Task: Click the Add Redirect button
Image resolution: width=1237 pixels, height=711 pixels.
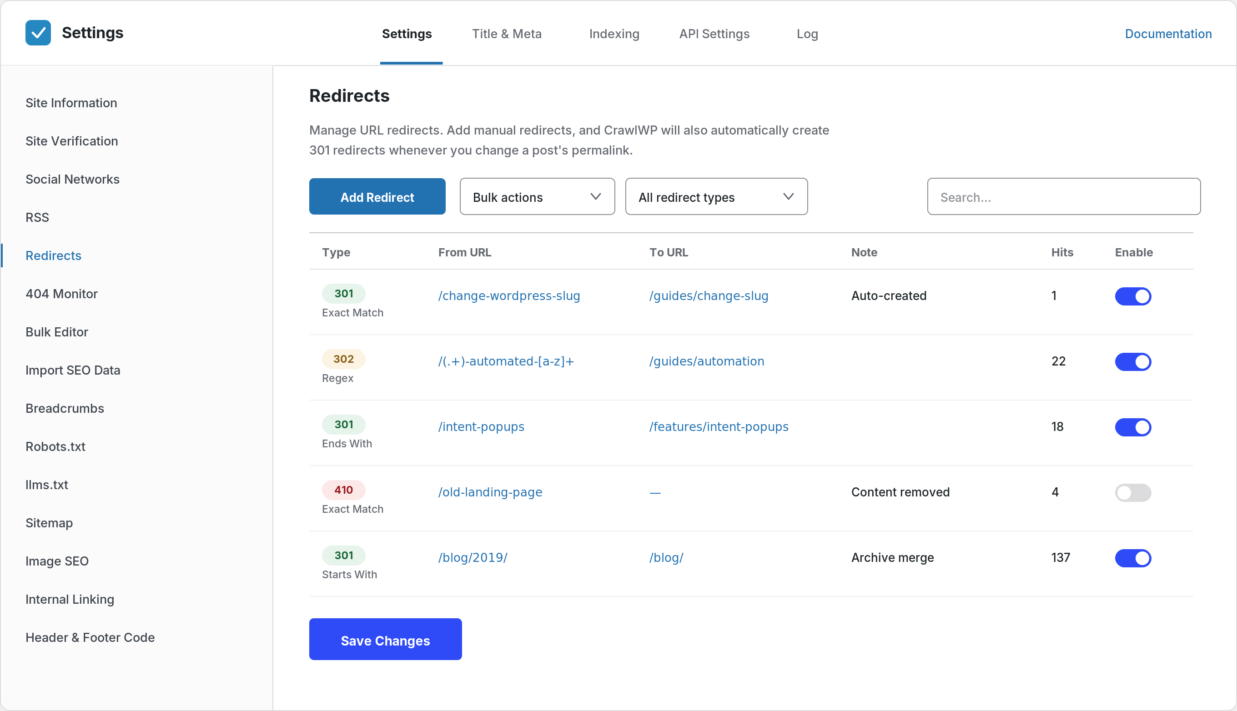Action: (x=377, y=197)
